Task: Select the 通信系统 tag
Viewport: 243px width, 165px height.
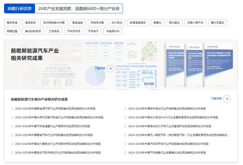Action: (x=30, y=23)
